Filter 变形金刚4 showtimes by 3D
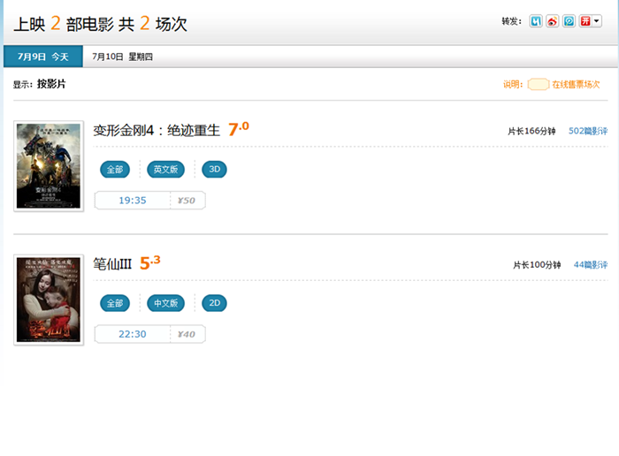Screen dimensions: 619x456 point(214,170)
